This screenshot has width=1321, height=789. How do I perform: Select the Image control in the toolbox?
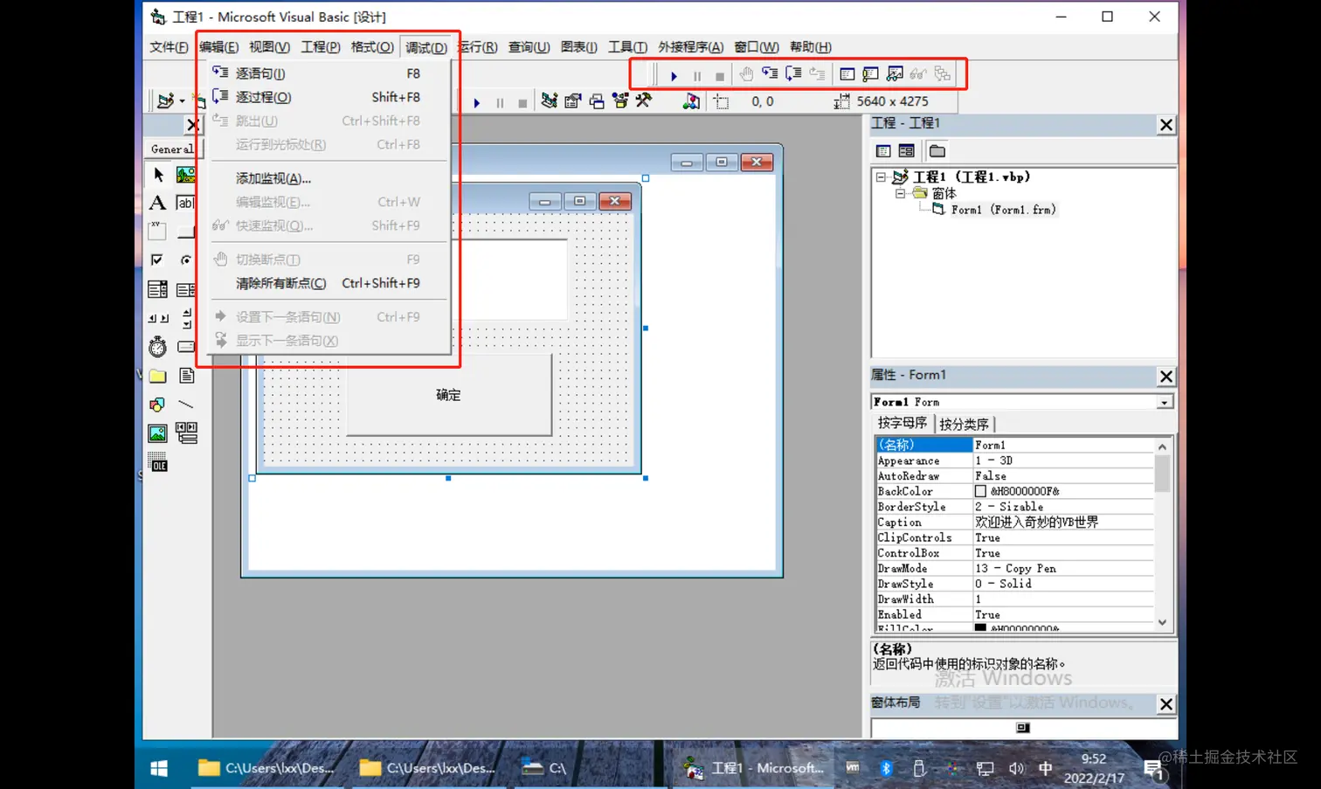click(x=158, y=433)
